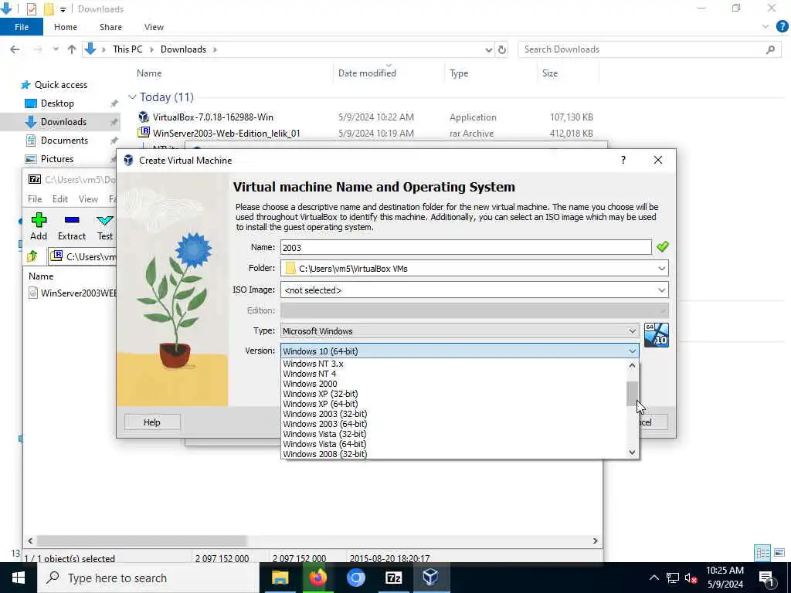Open Pictures in navigation pane
This screenshot has height=593, width=791.
[57, 159]
